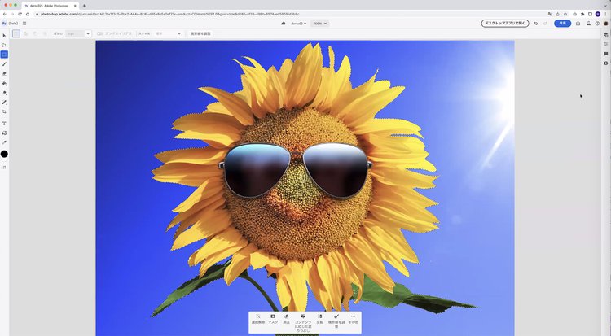Open the Comments panel icon
This screenshot has width=611, height=336.
pyautogui.click(x=606, y=54)
